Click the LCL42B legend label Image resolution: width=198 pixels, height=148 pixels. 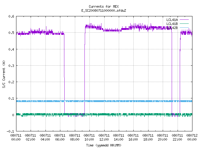[172, 28]
